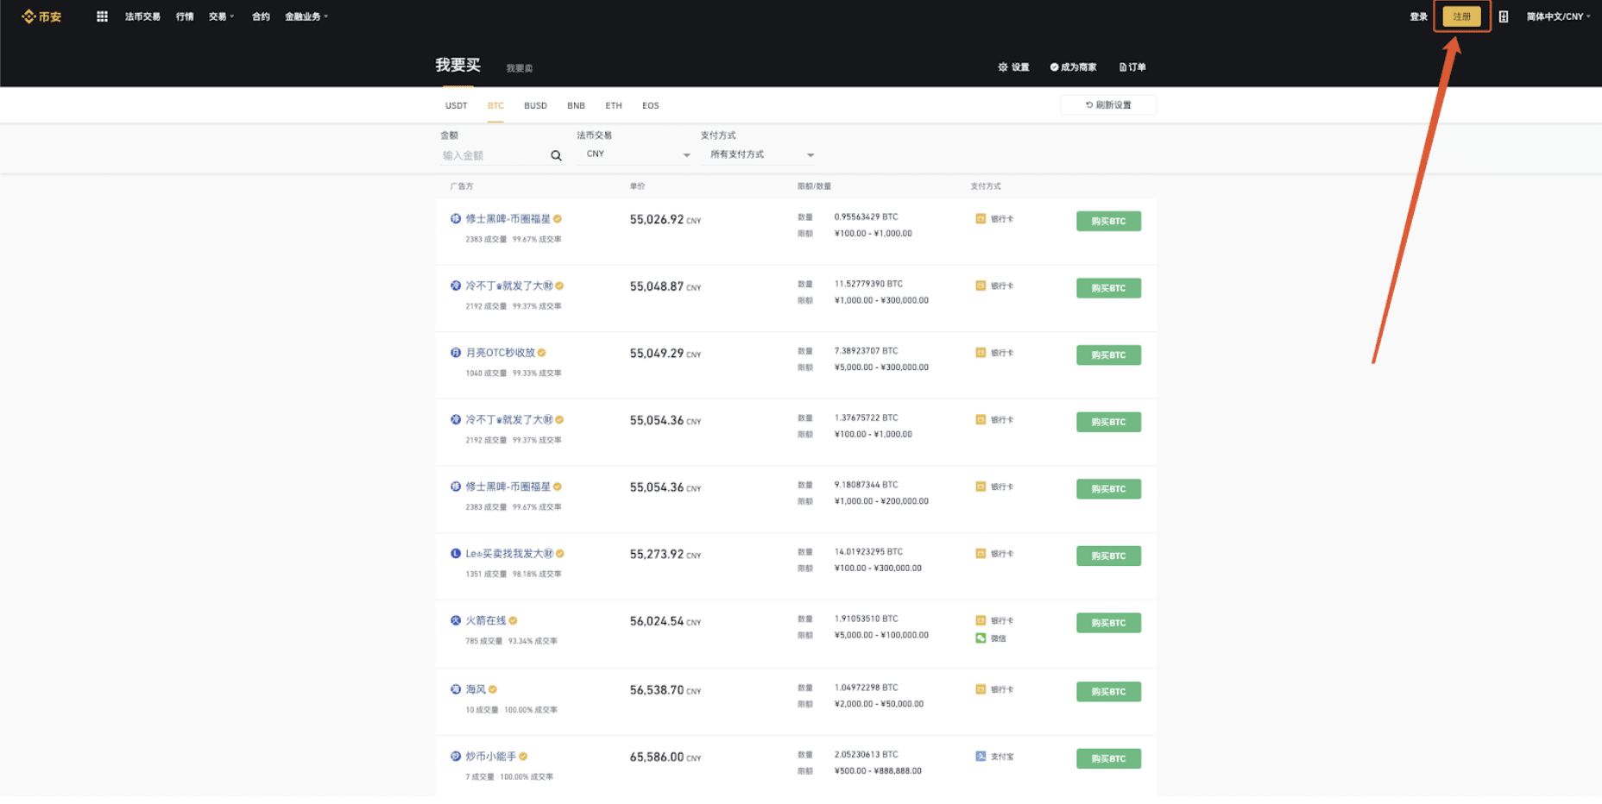Click avatar of 月亮OTC秒收放
Viewport: 1602px width, 804px height.
[x=456, y=353]
